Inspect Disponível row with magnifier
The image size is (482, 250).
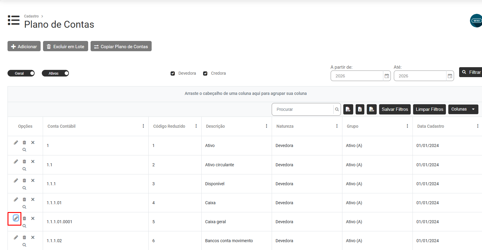tap(24, 188)
